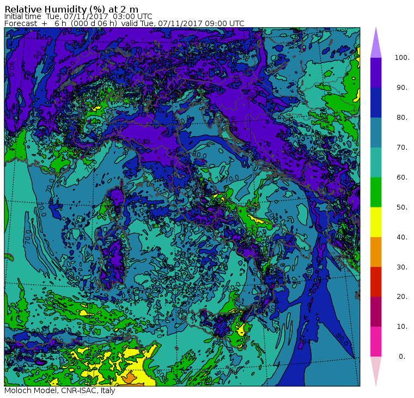414x398 pixels.
Task: Click the 30-40 orange color band
Action: pos(376,252)
